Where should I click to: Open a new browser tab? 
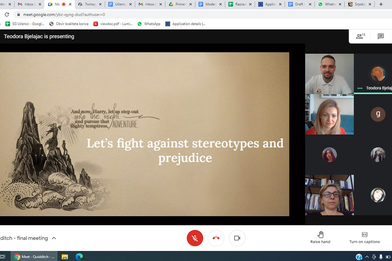[x=381, y=4]
